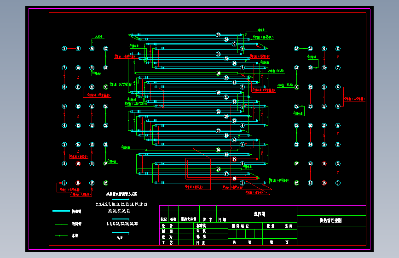The height and width of the screenshot is (258, 399).
Task: Select the 数量 cell
Action: click(x=271, y=226)
